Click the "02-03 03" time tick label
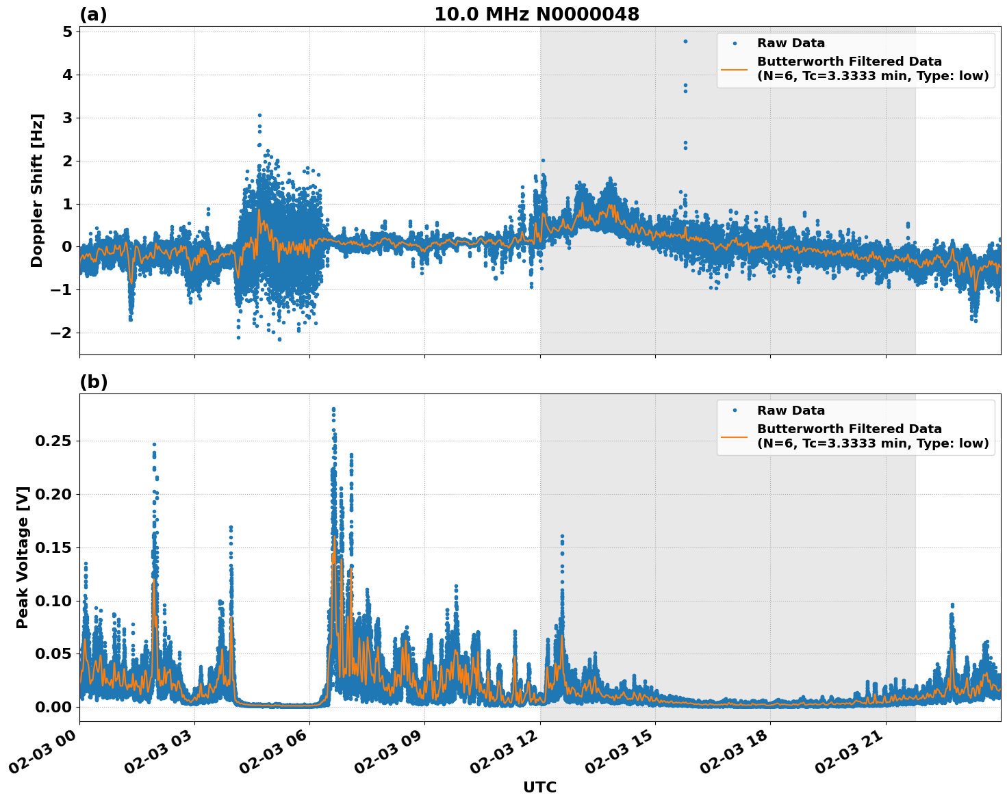The height and width of the screenshot is (802, 1007). click(157, 751)
